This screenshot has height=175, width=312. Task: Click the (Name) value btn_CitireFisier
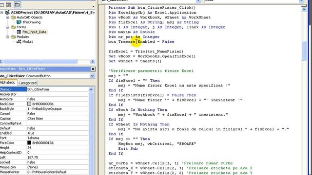tap(38, 89)
